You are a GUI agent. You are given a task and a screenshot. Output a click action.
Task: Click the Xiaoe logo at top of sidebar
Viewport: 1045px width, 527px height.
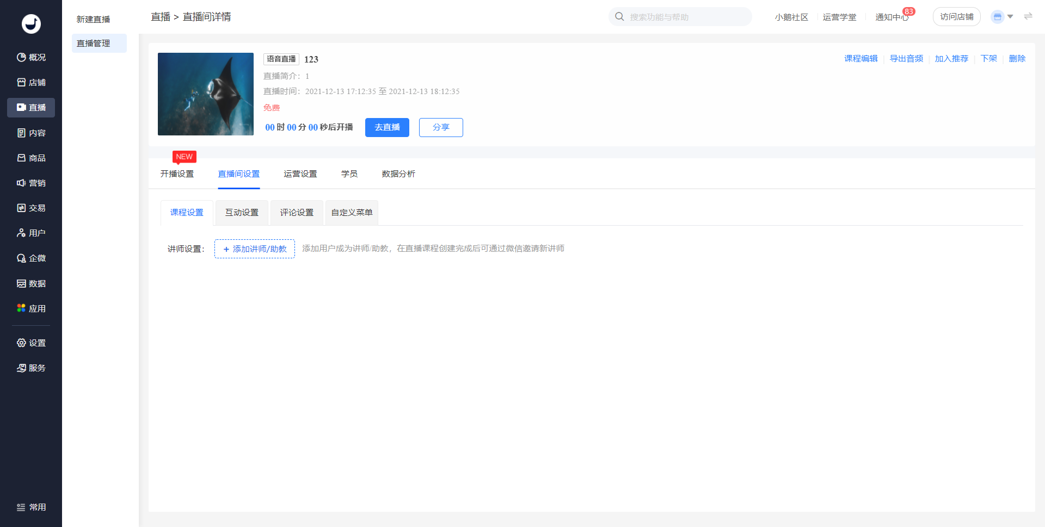click(31, 23)
